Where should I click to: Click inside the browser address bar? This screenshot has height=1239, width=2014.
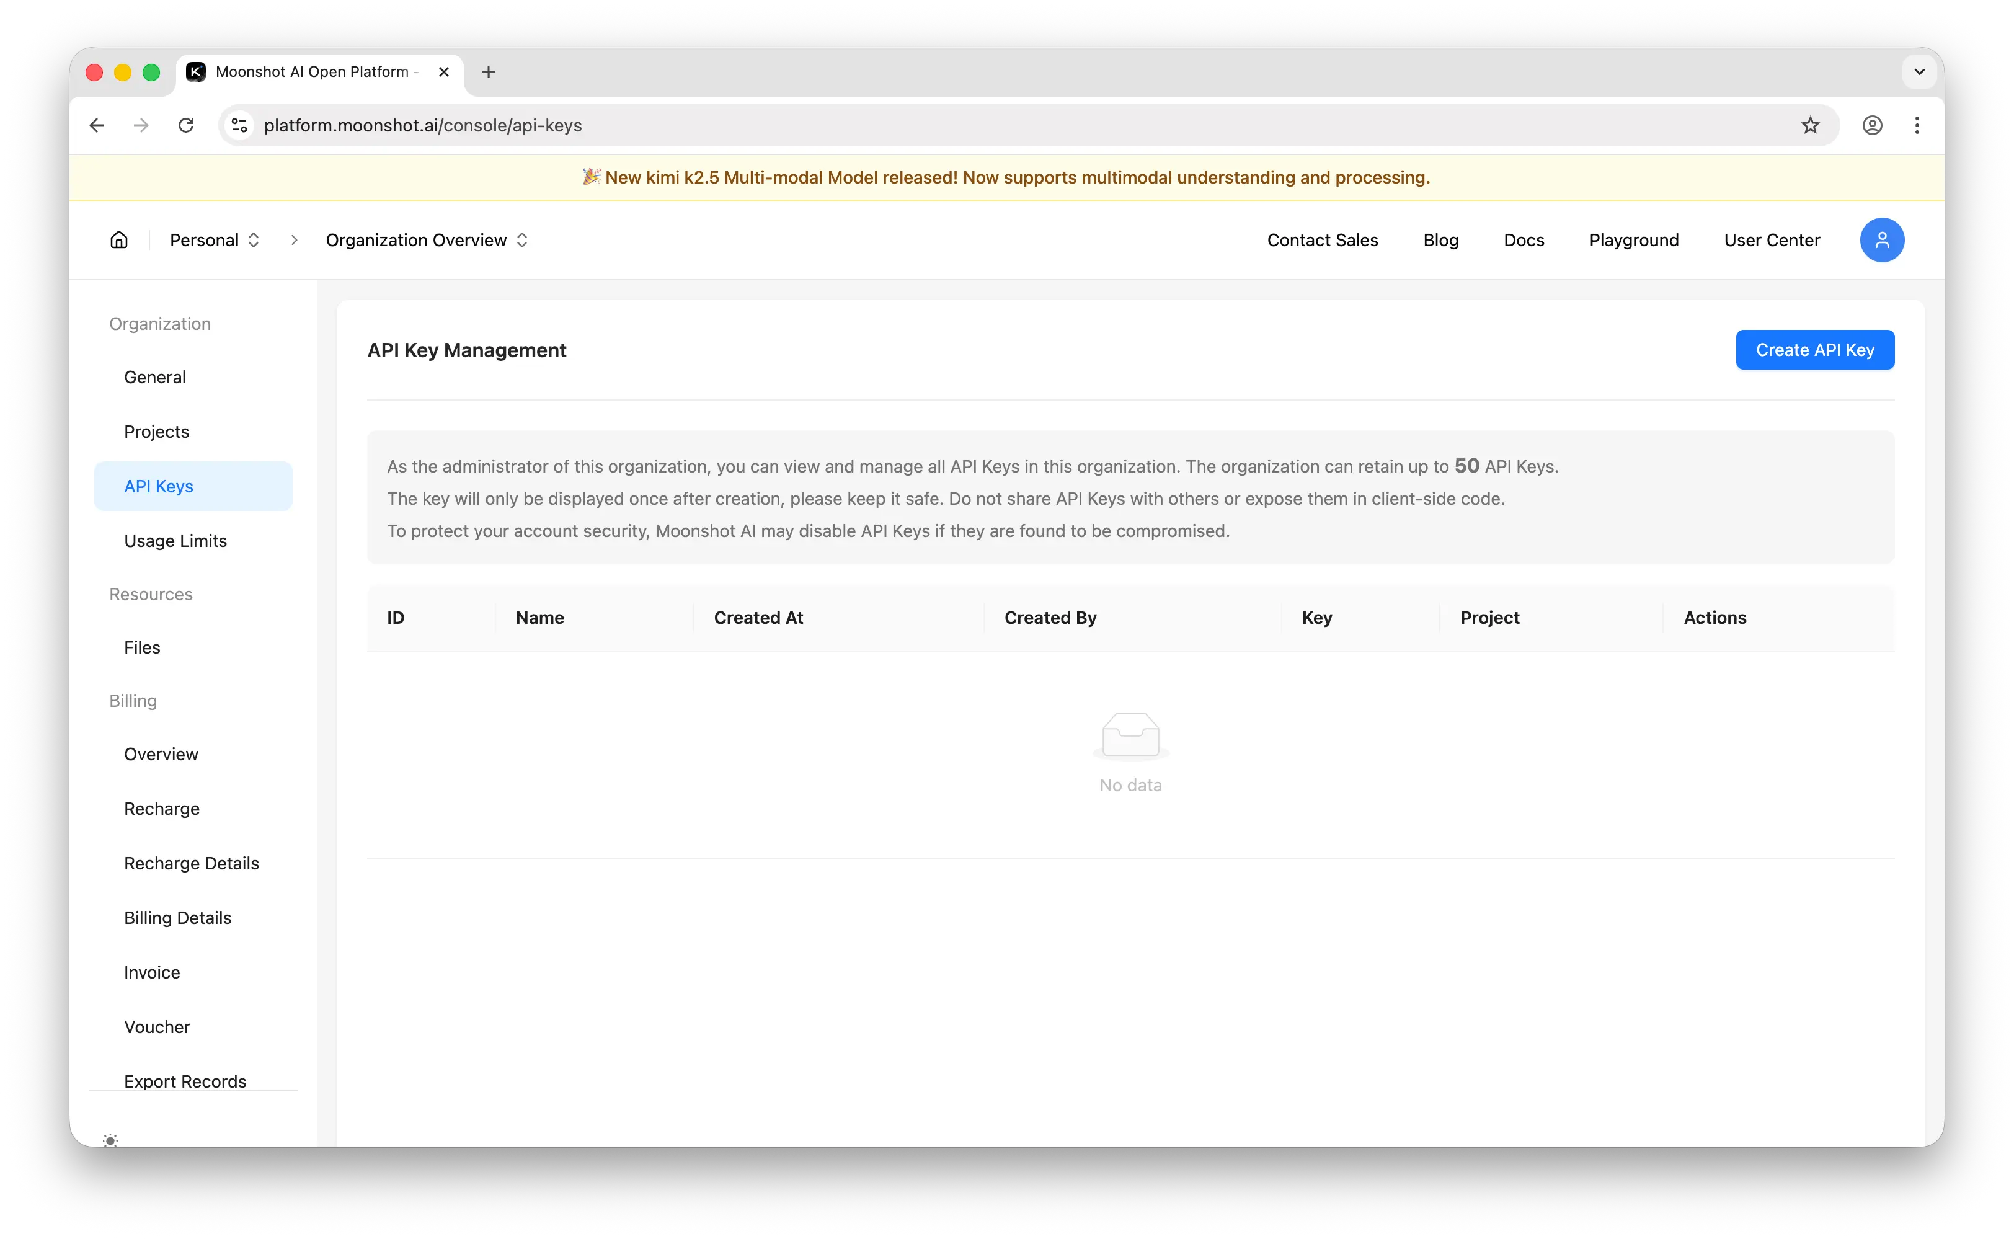pyautogui.click(x=737, y=125)
